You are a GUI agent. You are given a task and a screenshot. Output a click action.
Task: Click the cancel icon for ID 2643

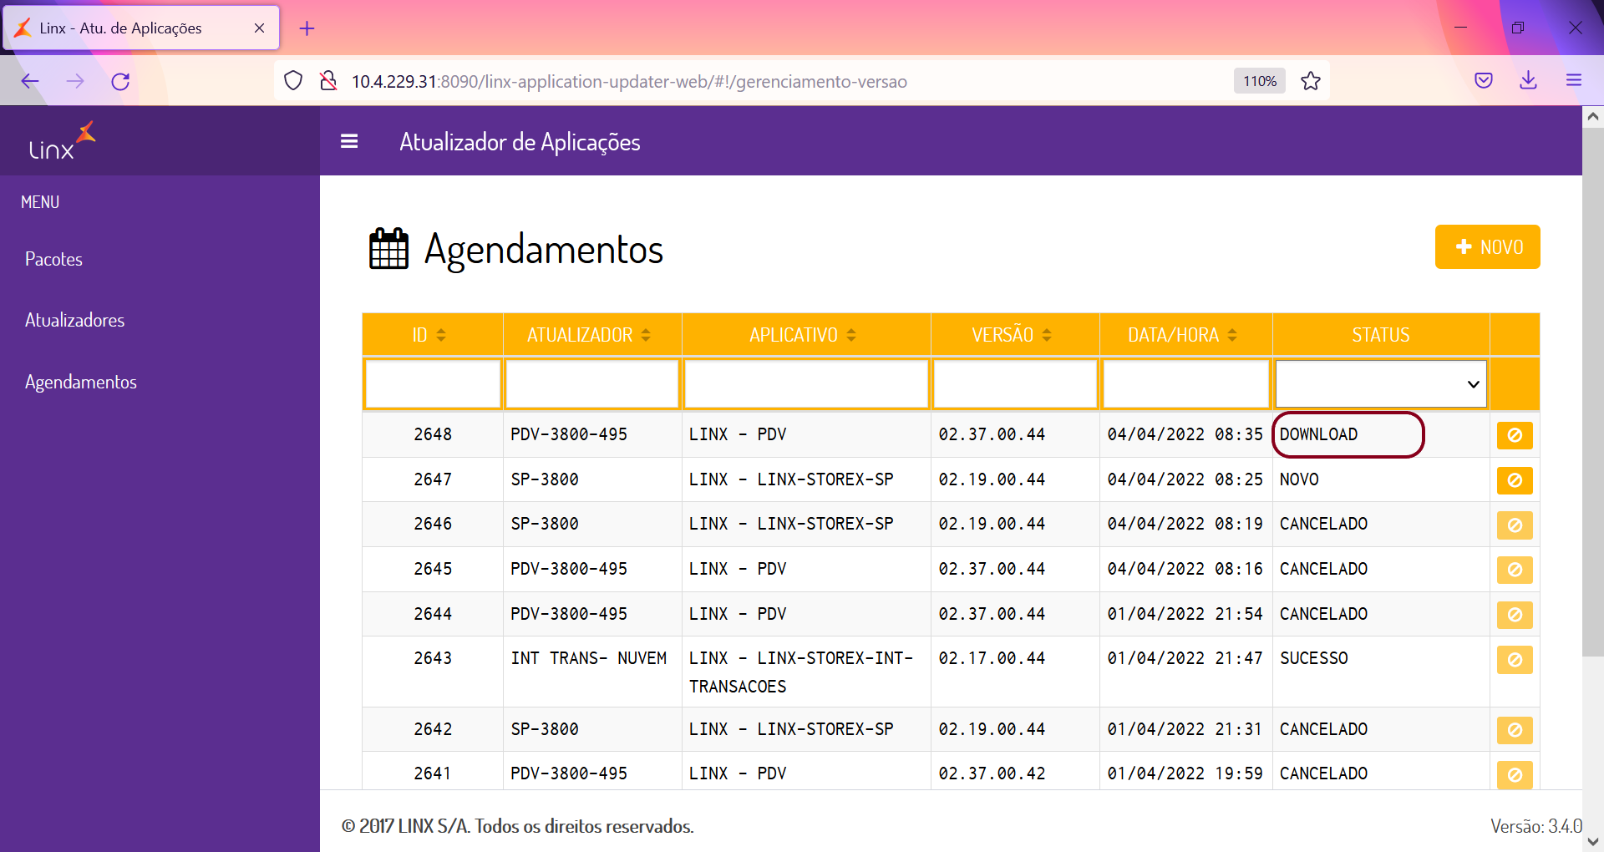[x=1514, y=660]
